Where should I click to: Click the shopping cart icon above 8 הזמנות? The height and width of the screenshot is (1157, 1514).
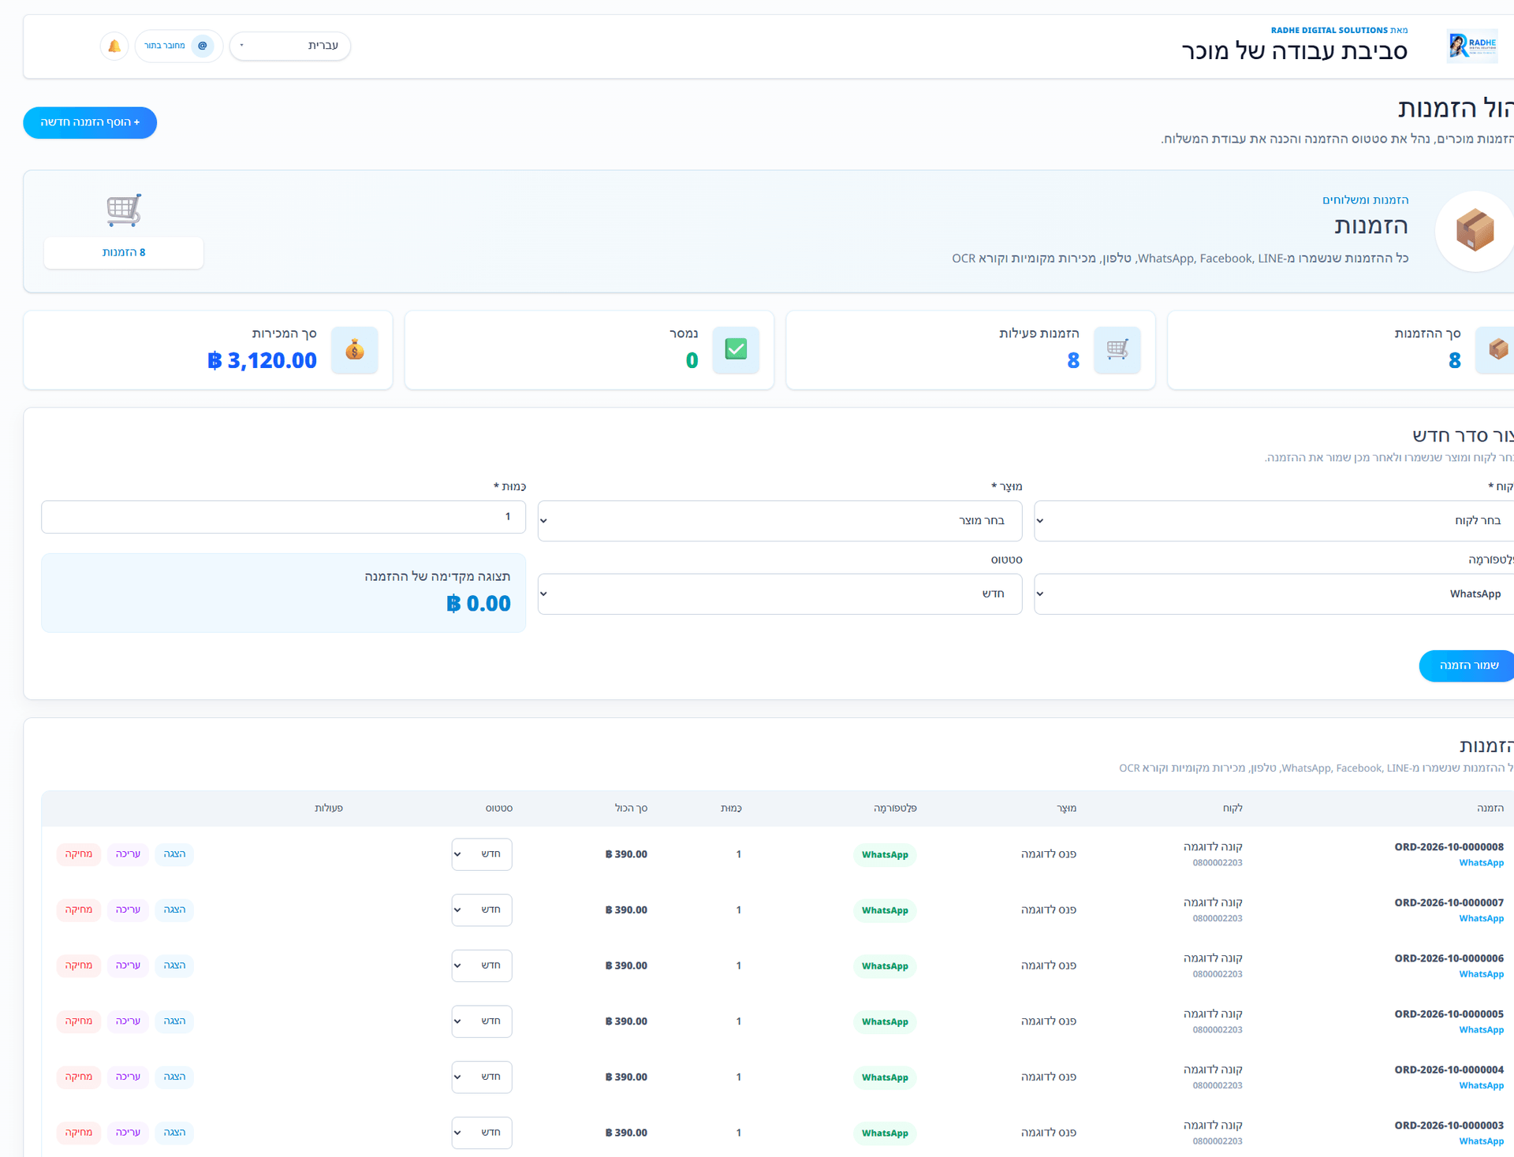pyautogui.click(x=124, y=210)
